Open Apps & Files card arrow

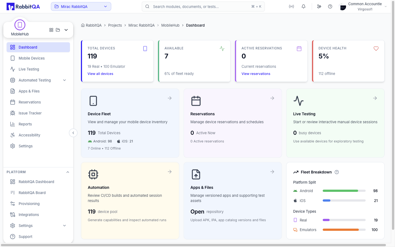pyautogui.click(x=272, y=172)
